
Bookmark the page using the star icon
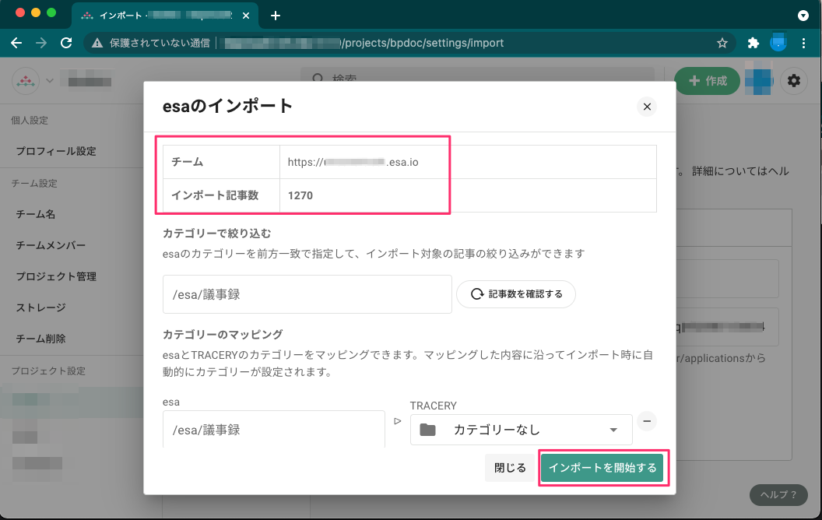[x=722, y=43]
